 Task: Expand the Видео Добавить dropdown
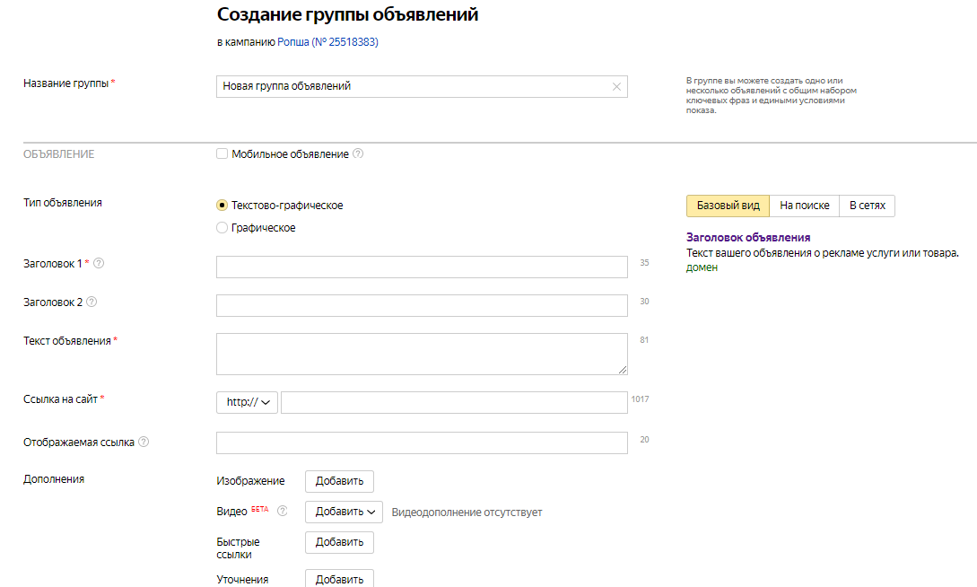pyautogui.click(x=344, y=512)
